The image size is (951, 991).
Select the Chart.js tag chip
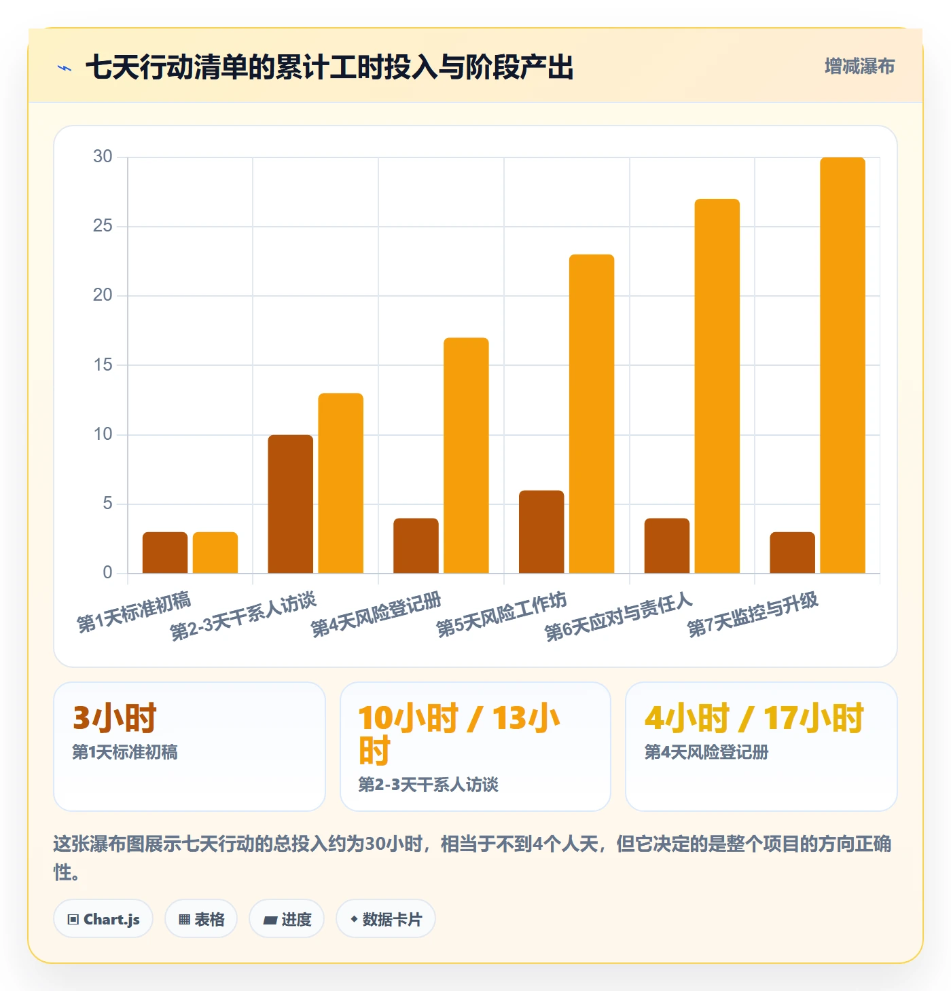click(103, 919)
